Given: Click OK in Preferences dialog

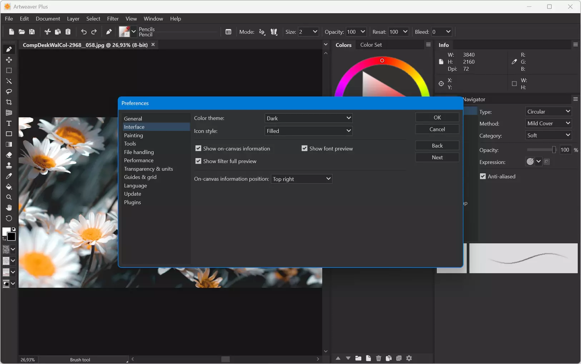Looking at the screenshot, I should pos(437,117).
